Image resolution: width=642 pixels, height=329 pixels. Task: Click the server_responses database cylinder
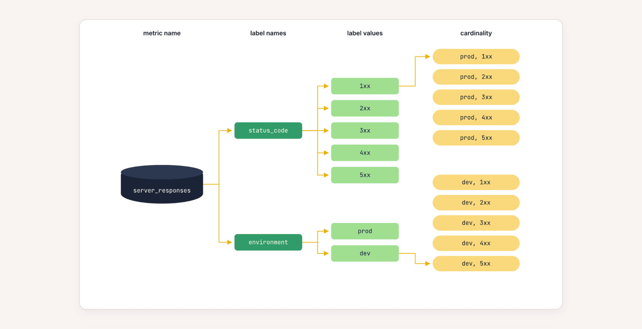[162, 184]
